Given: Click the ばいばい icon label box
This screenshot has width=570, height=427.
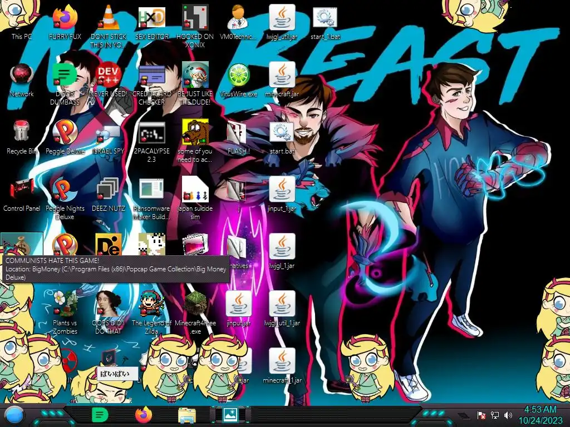Looking at the screenshot, I should [117, 373].
